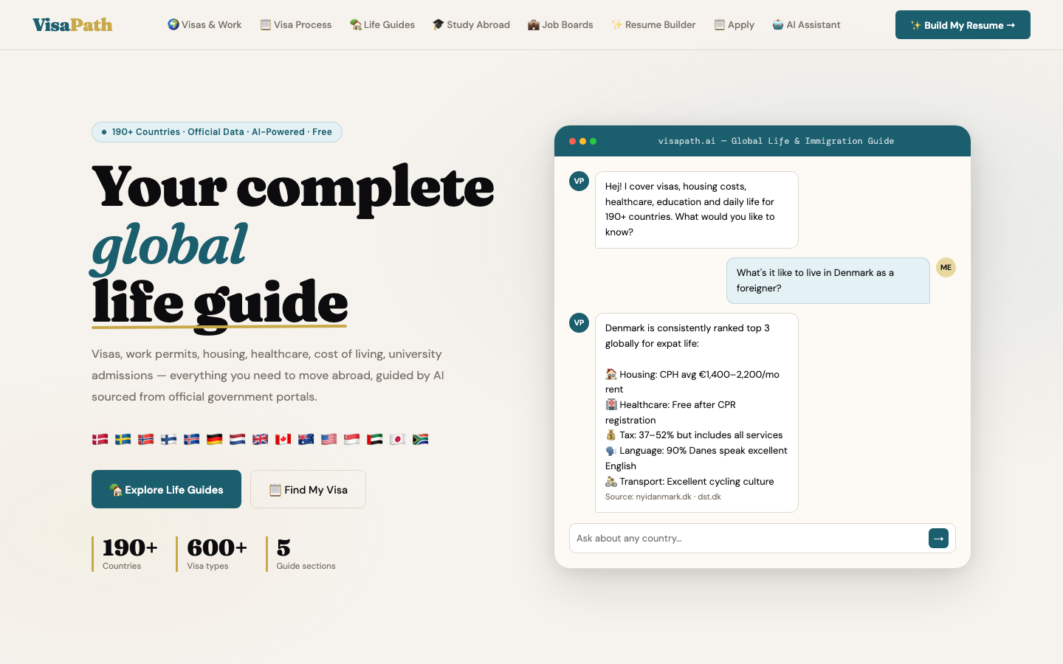Select the Sweden flag icon
The image size is (1063, 664).
pos(123,439)
